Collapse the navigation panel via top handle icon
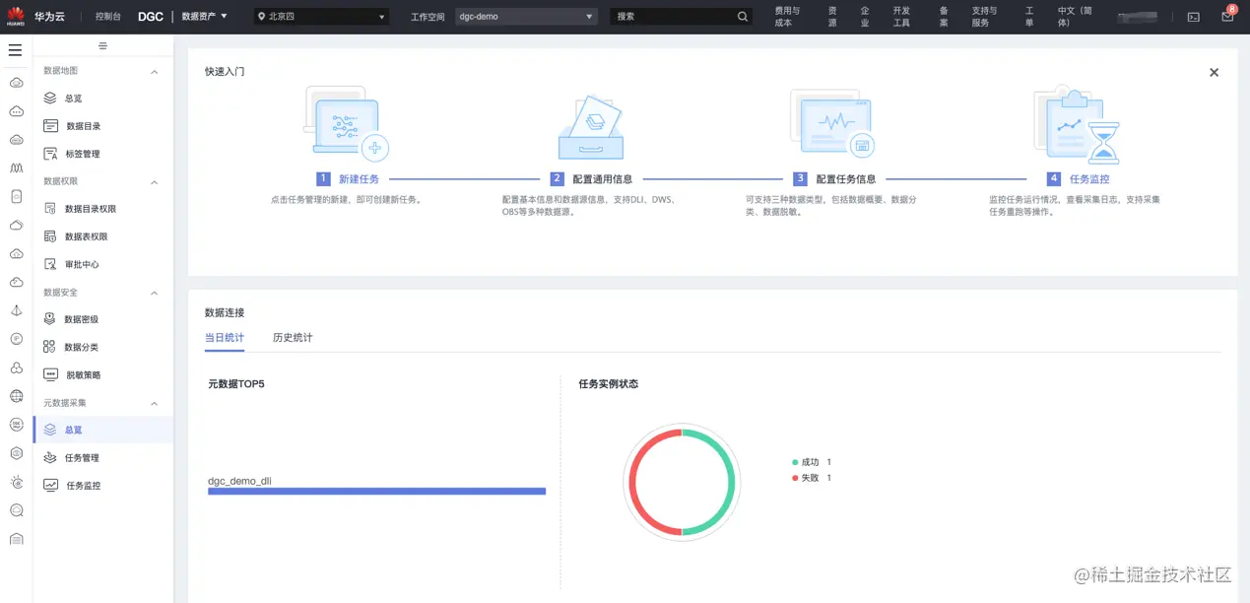Image resolution: width=1250 pixels, height=603 pixels. [103, 46]
